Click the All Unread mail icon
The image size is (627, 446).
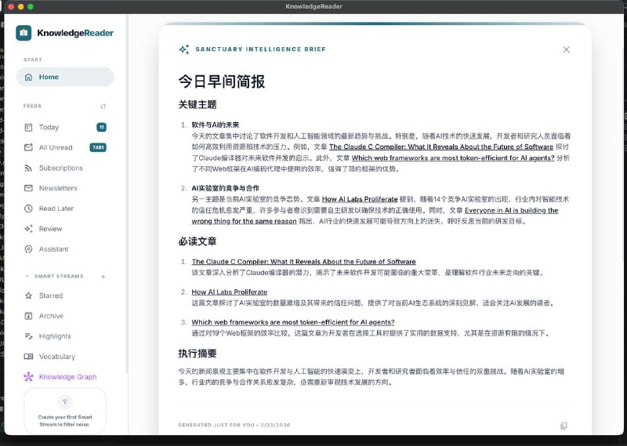(x=28, y=147)
